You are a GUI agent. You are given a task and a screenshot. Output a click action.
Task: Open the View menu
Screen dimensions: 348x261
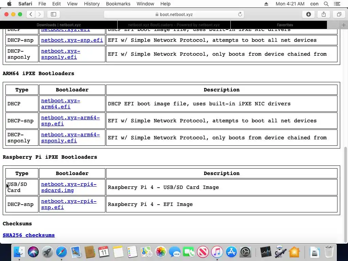point(72,4)
